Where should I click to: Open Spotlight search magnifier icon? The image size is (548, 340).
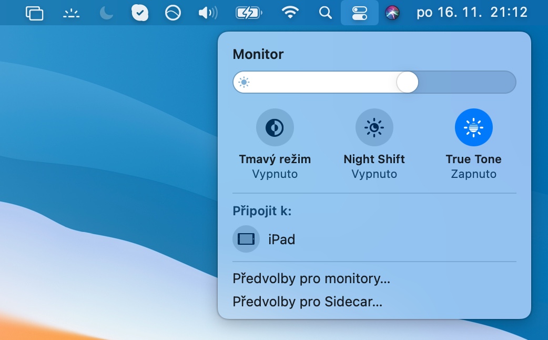325,13
